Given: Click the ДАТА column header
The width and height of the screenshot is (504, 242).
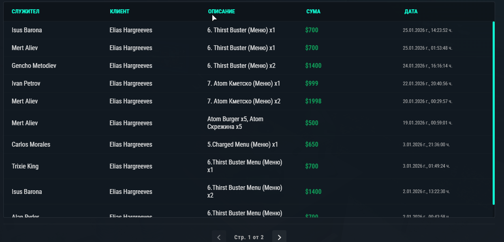Looking at the screenshot, I should [411, 11].
